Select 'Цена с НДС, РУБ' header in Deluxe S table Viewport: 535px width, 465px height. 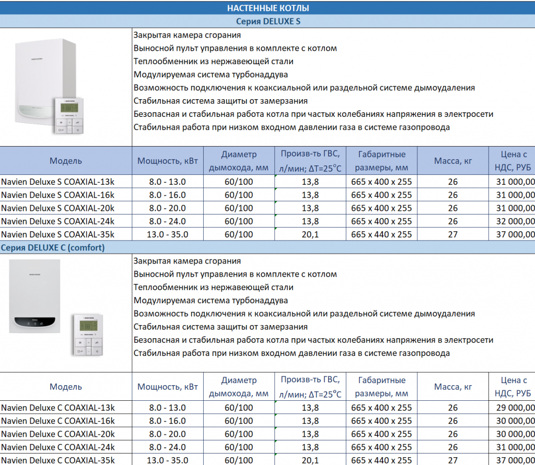click(512, 161)
